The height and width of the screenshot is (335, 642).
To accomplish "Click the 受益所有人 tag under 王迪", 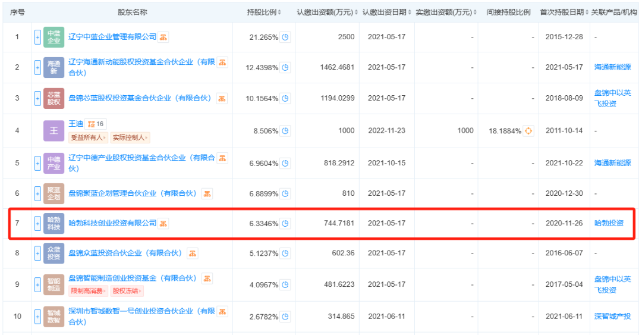I will click(88, 137).
